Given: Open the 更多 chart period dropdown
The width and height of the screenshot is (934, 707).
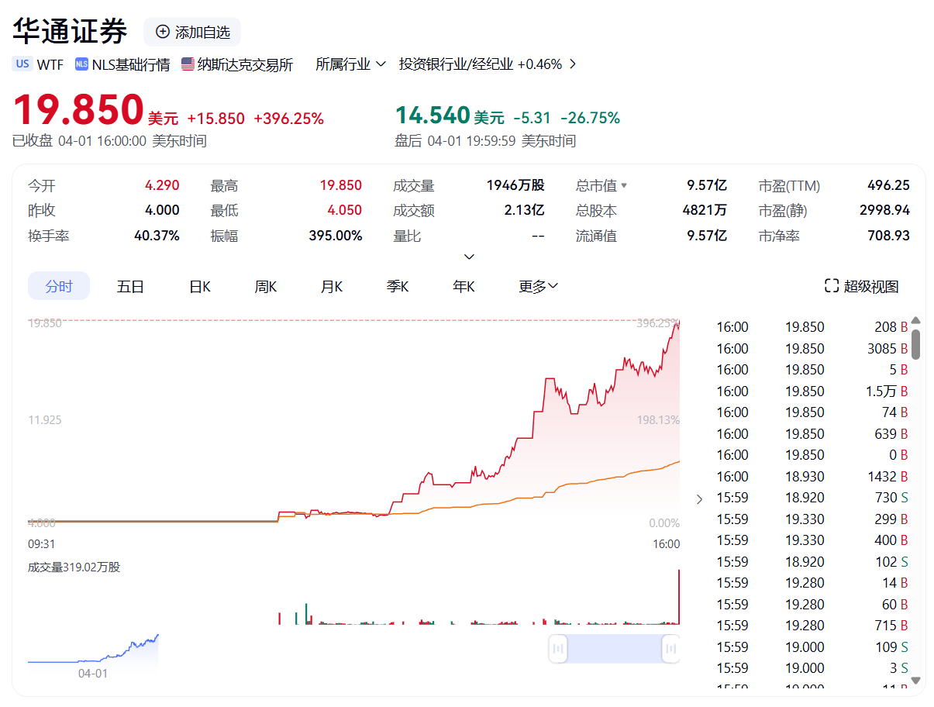Looking at the screenshot, I should click(x=539, y=286).
